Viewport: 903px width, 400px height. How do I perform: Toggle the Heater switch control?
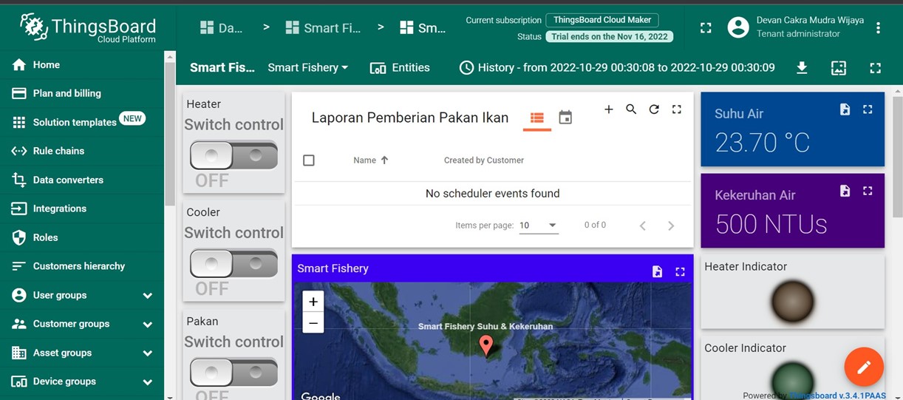tap(234, 155)
